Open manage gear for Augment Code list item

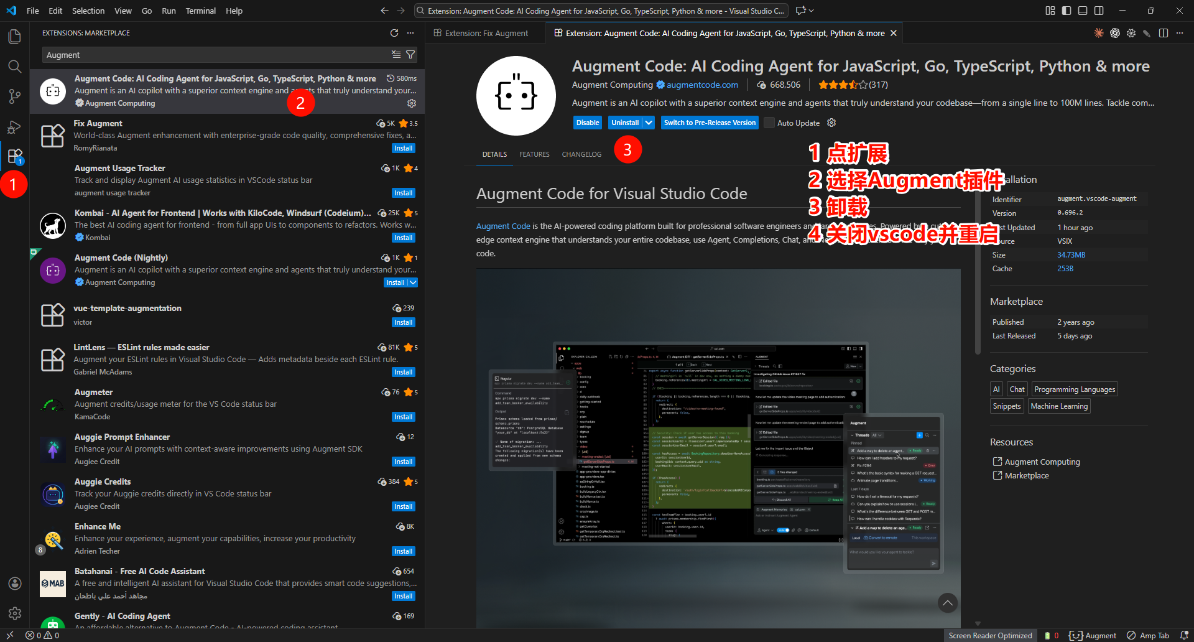412,103
